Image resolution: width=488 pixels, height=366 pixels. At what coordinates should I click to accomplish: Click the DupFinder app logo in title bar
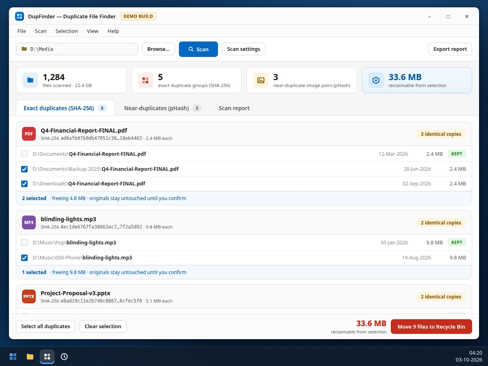[x=20, y=16]
